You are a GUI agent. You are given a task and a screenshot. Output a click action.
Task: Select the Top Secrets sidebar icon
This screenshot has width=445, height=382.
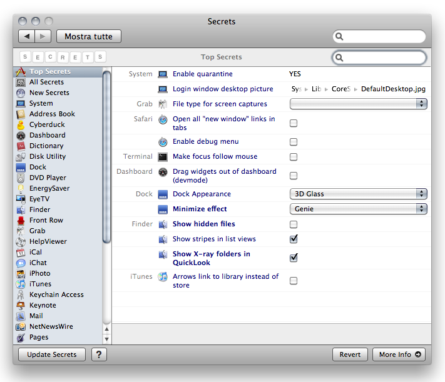[21, 71]
